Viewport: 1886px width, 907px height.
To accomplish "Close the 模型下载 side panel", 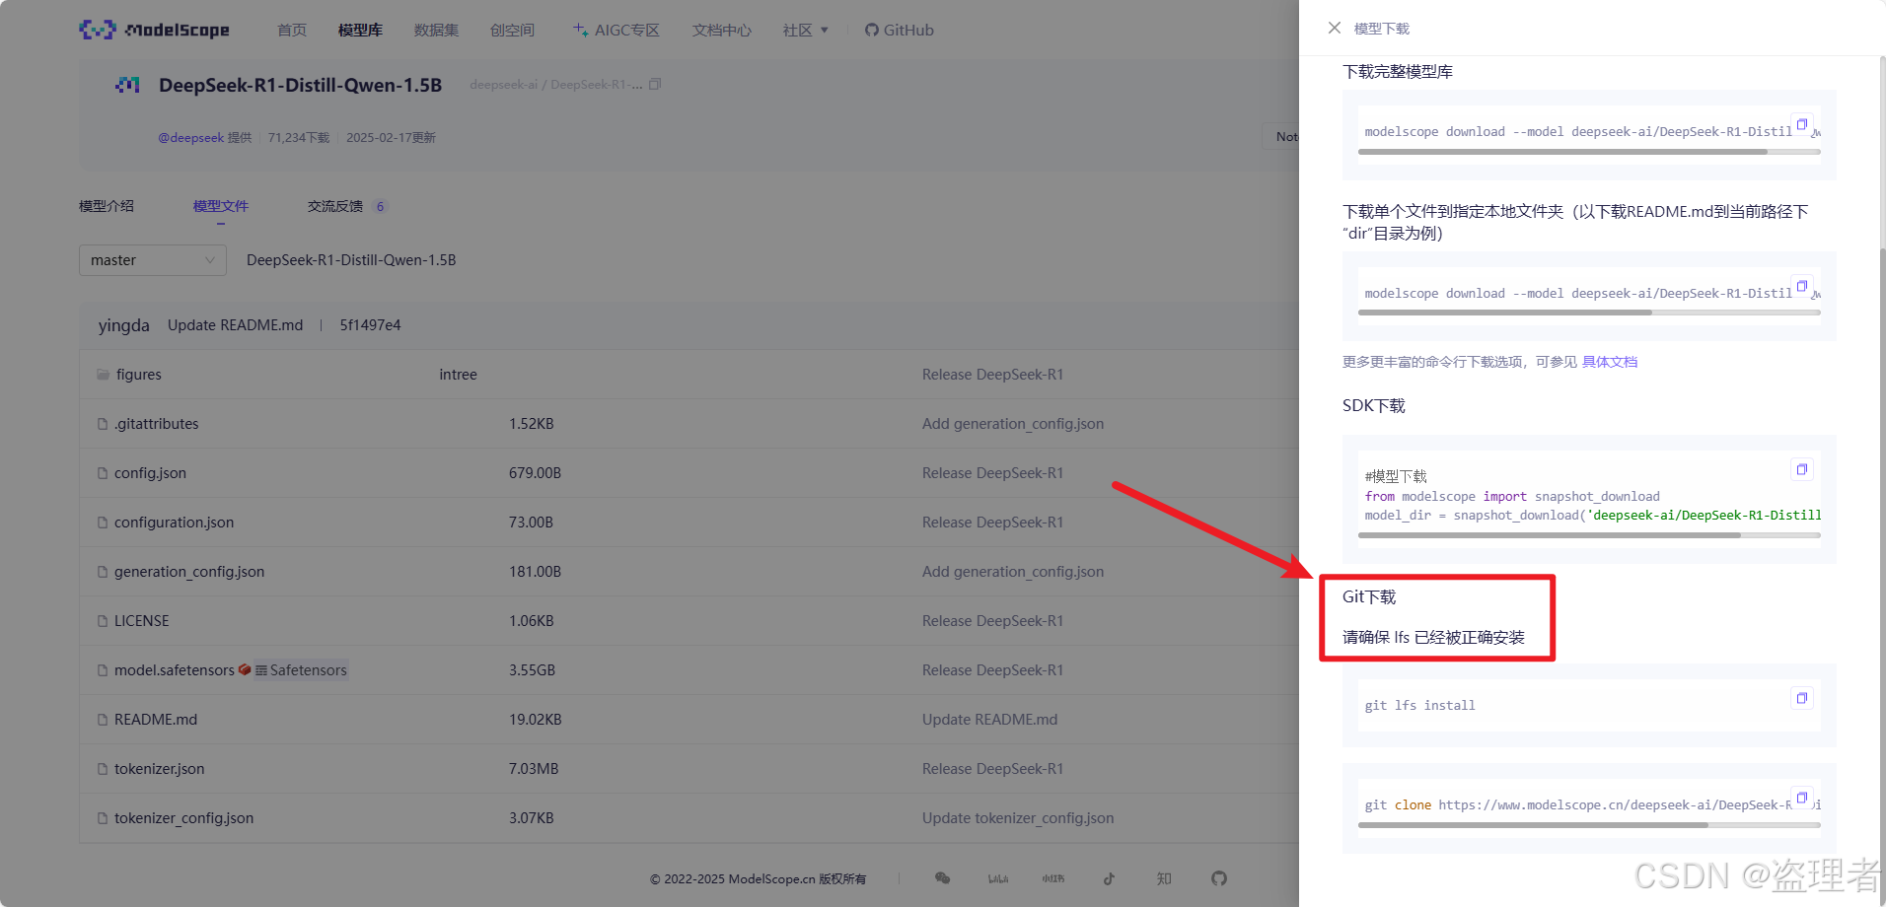I will point(1334,28).
